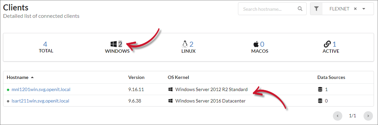Click the Windows icon beside Server 2012 R2
The height and width of the screenshot is (125, 378).
tap(170, 89)
